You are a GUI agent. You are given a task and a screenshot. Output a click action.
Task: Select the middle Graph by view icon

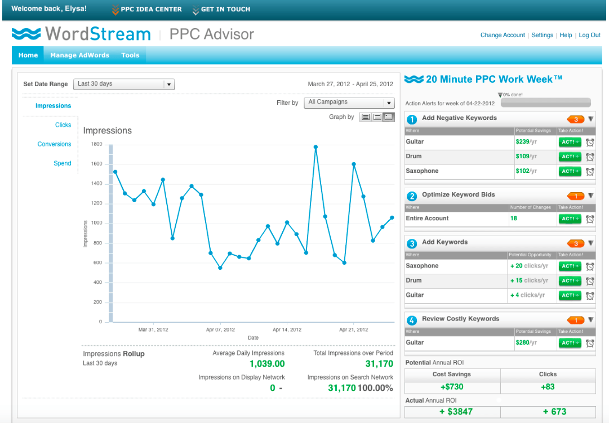pos(377,117)
